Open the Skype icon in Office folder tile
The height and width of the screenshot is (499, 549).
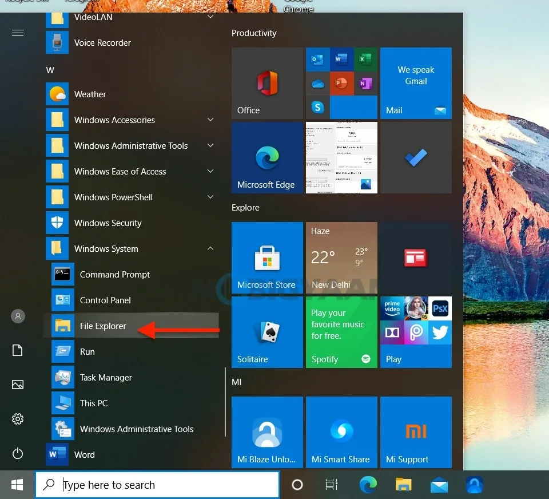point(317,107)
